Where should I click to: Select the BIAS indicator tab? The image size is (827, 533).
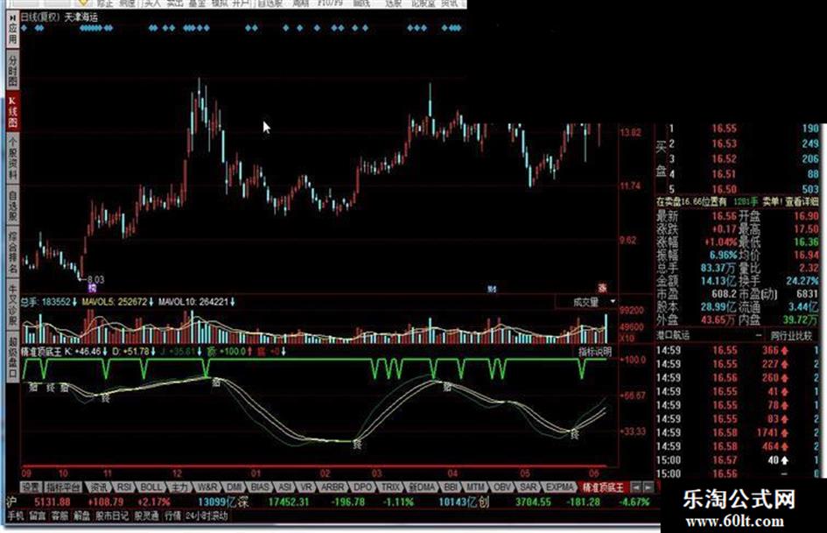coord(260,487)
